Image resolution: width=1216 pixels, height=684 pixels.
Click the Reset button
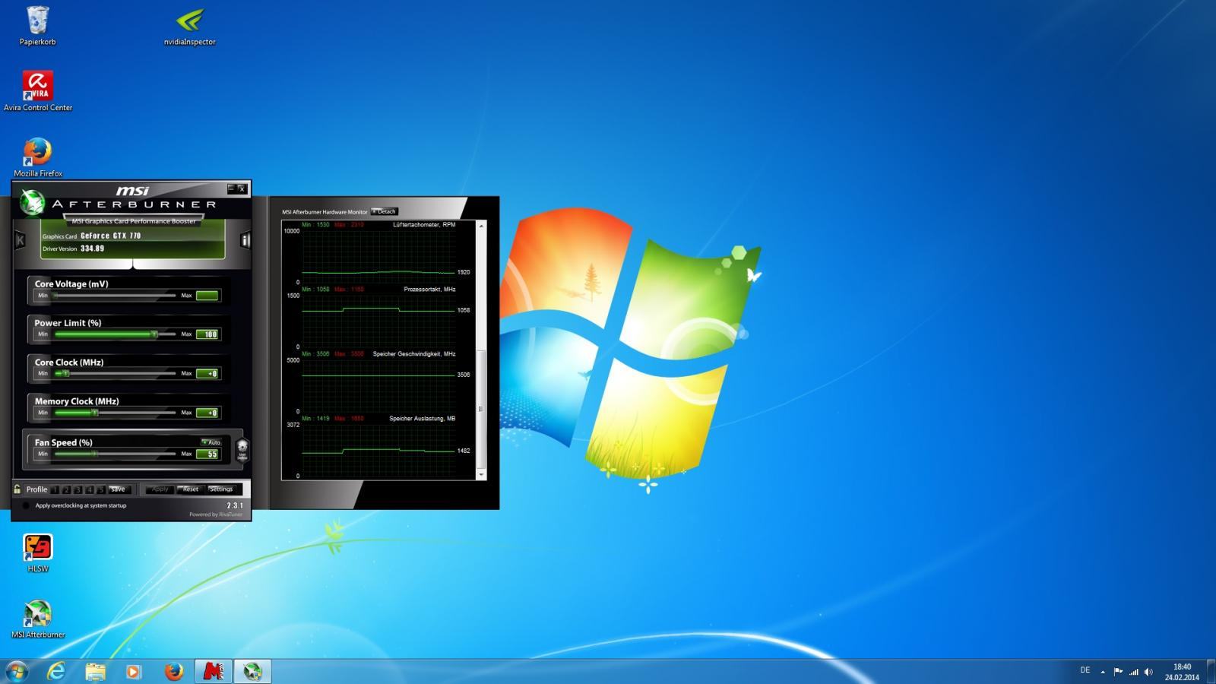point(190,489)
